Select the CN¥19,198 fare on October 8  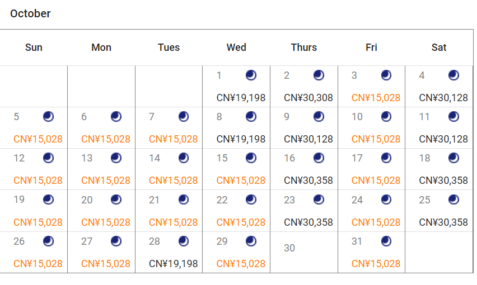coord(241,139)
